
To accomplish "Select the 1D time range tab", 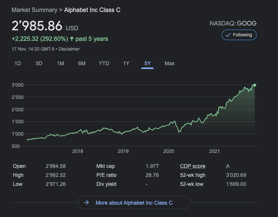I will coord(17,63).
